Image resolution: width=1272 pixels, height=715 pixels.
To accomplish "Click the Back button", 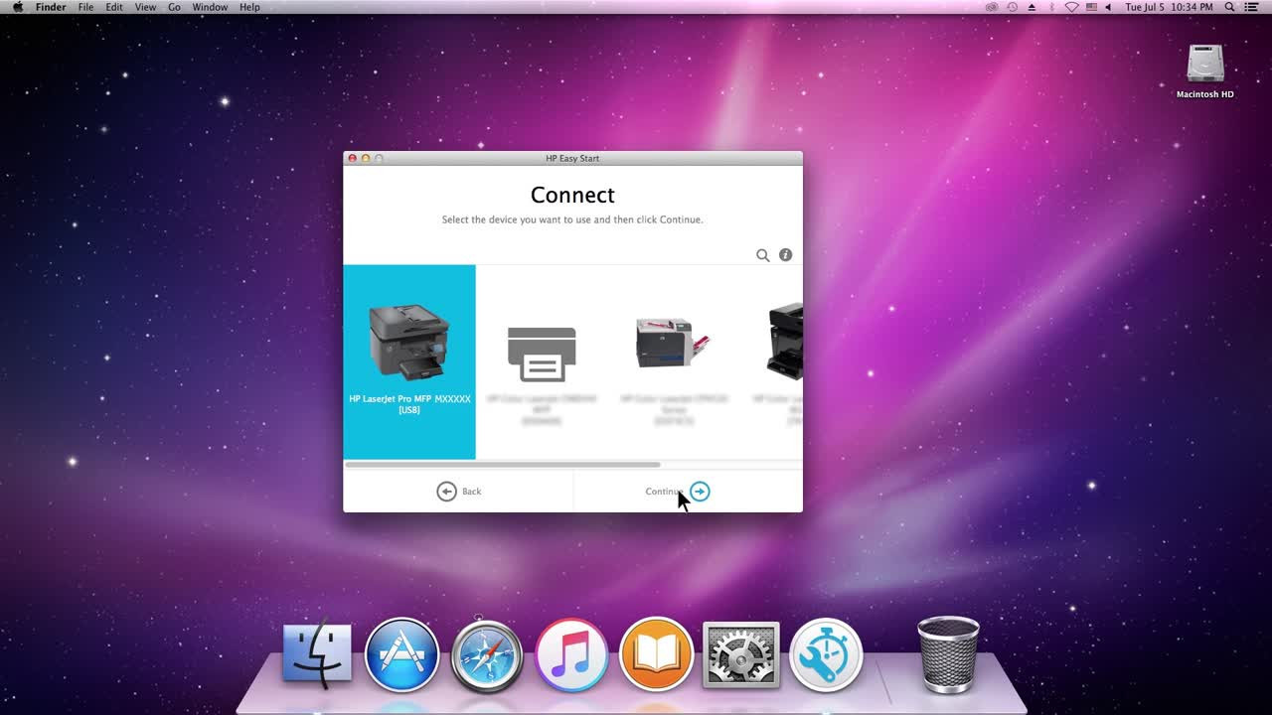I will (x=460, y=491).
